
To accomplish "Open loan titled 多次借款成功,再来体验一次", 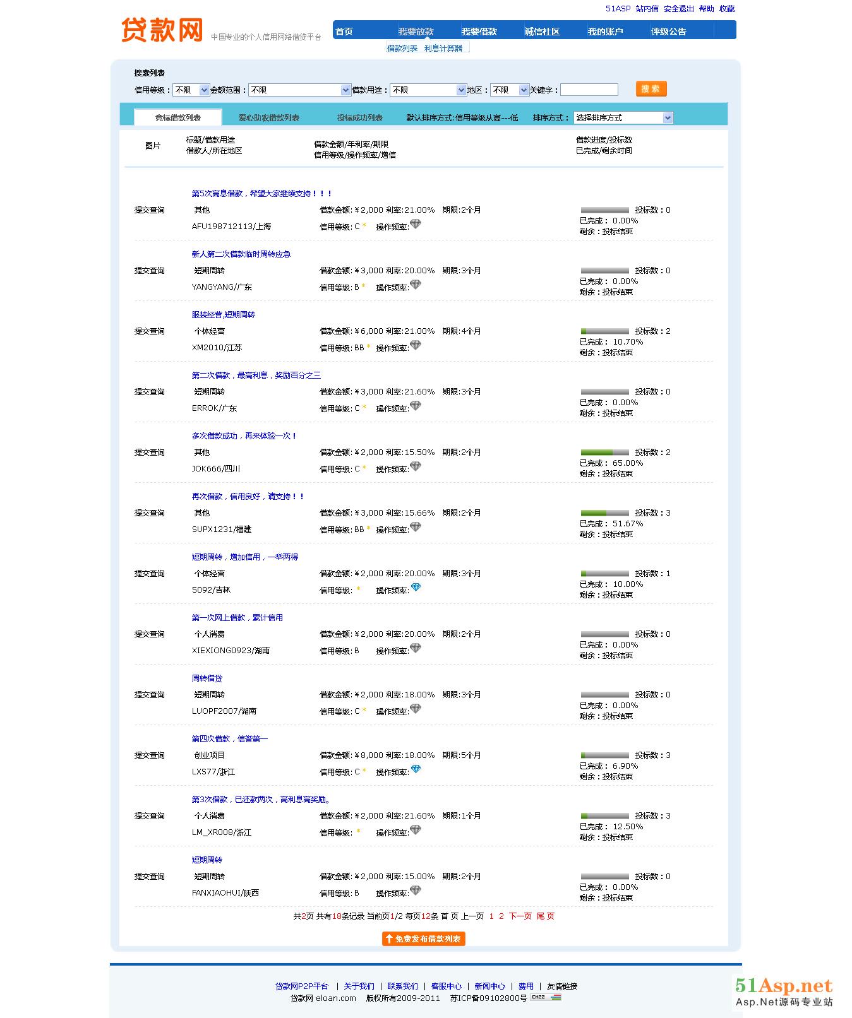I will click(244, 436).
